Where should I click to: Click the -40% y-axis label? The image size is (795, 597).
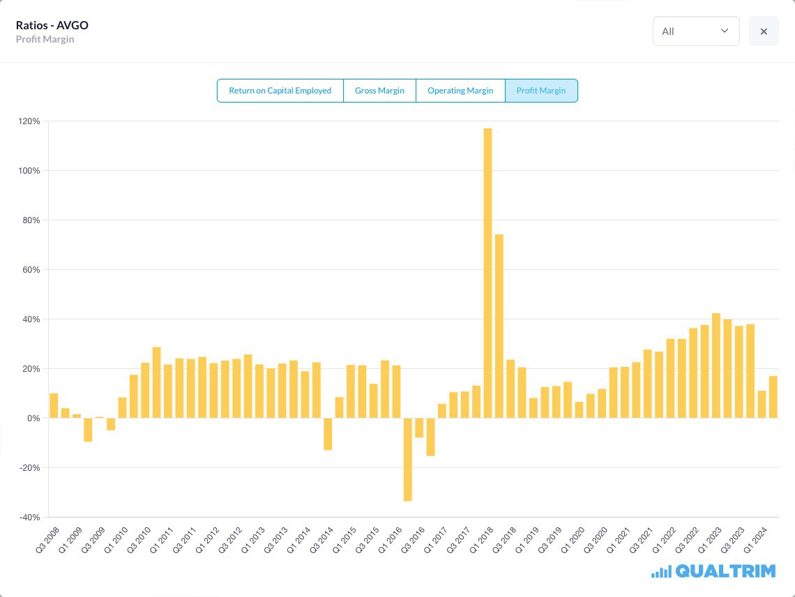click(30, 517)
